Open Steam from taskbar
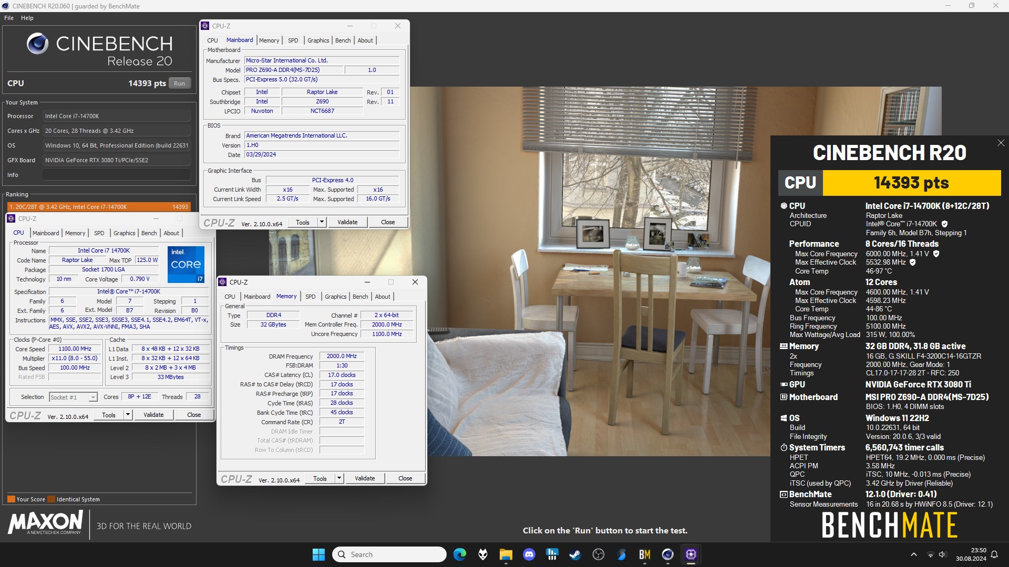Screen dimensions: 1009x567 [575, 554]
